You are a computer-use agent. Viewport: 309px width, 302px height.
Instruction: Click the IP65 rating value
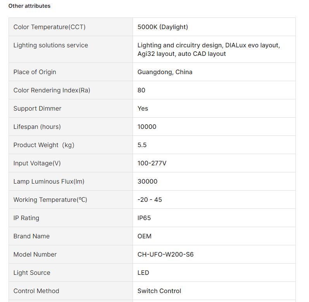tap(144, 218)
